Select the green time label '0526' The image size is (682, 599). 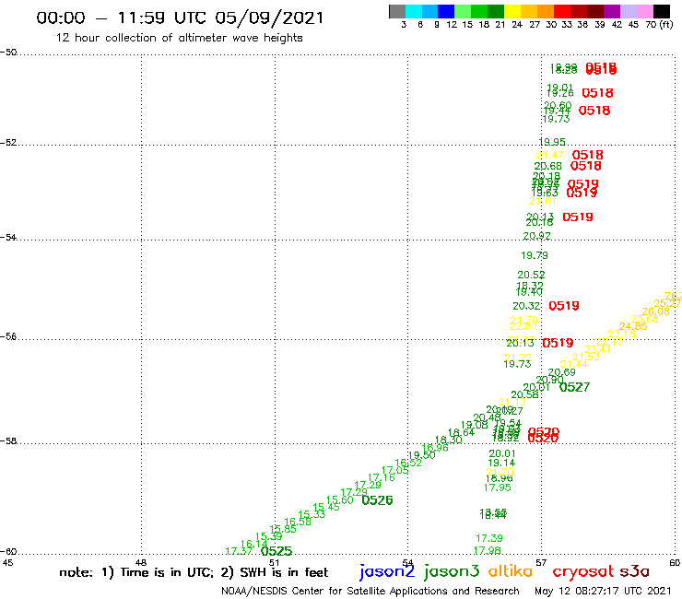(x=377, y=500)
